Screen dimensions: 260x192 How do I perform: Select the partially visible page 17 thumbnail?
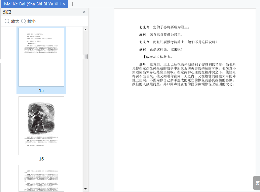pyautogui.click(x=41, y=178)
